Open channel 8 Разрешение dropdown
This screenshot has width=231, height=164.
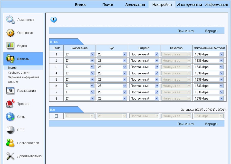(x=80, y=98)
